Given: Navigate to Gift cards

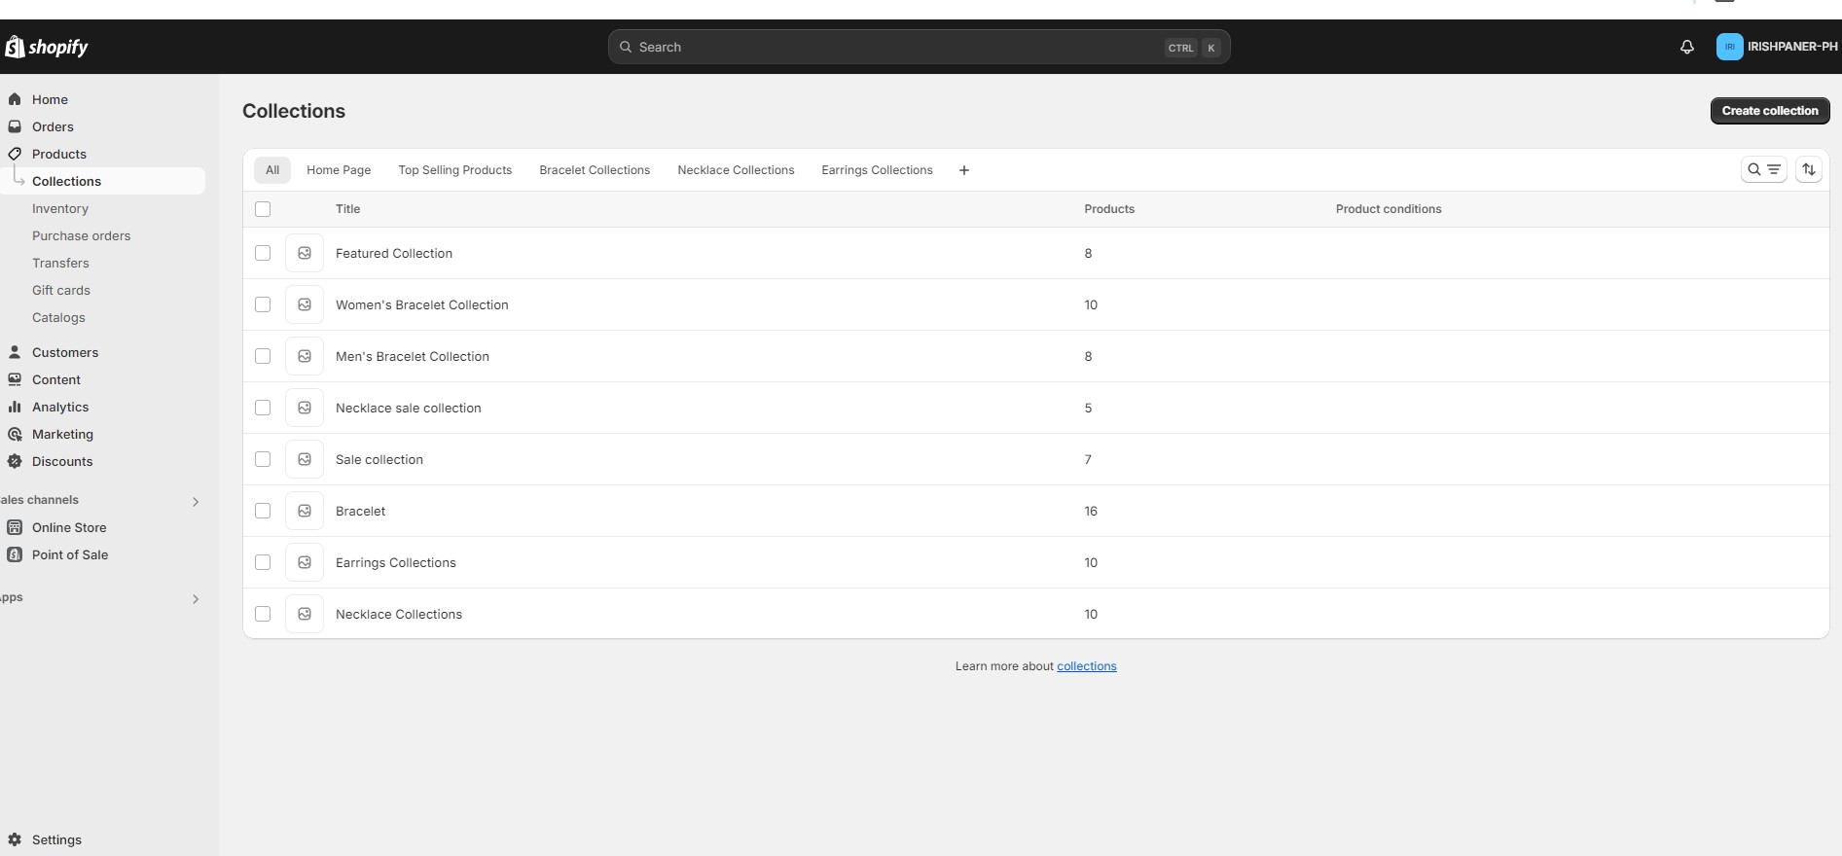Looking at the screenshot, I should (x=61, y=290).
